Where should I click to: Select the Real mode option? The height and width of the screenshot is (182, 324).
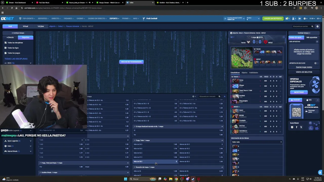click(x=10, y=26)
